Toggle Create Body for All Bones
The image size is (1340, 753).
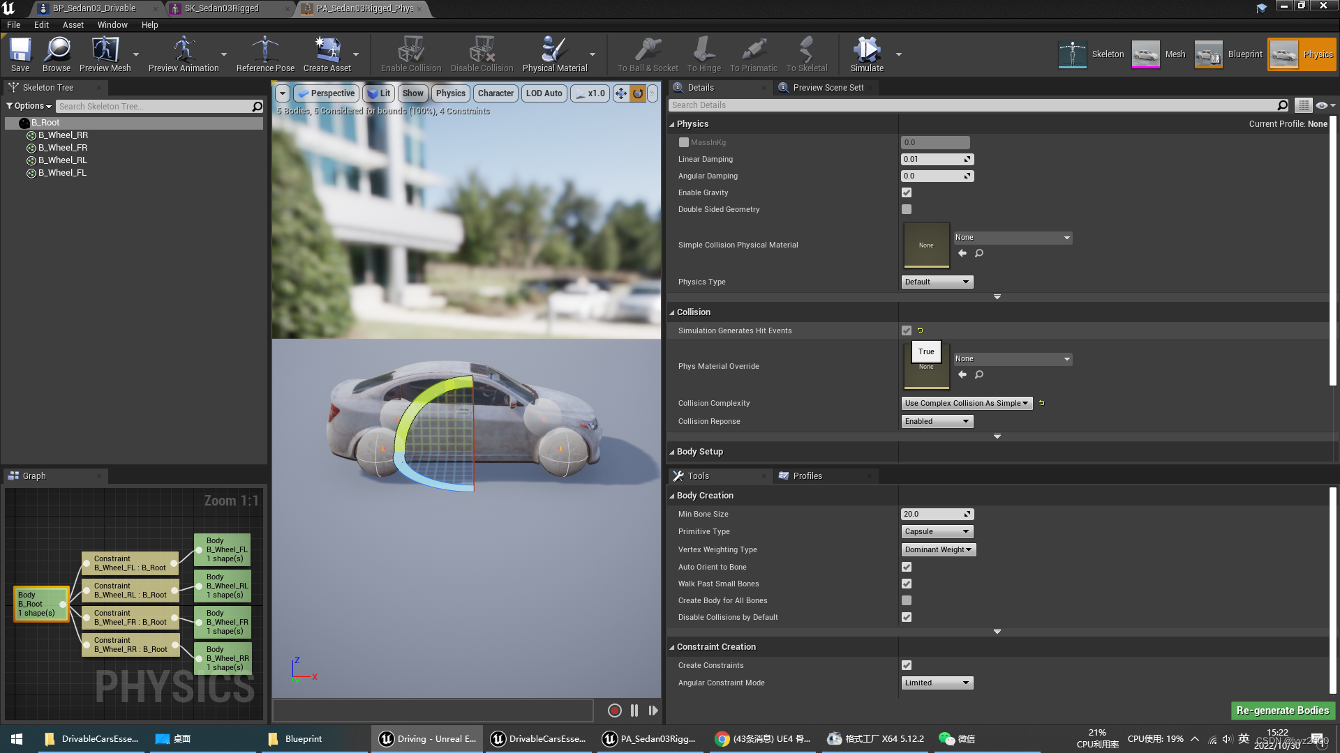click(x=907, y=601)
